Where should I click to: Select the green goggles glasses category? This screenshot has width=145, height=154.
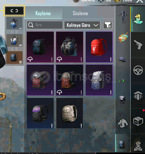[122, 81]
